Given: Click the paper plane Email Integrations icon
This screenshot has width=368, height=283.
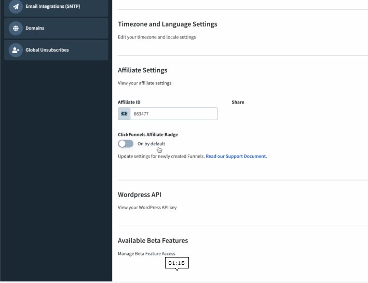Looking at the screenshot, I should click(x=16, y=6).
